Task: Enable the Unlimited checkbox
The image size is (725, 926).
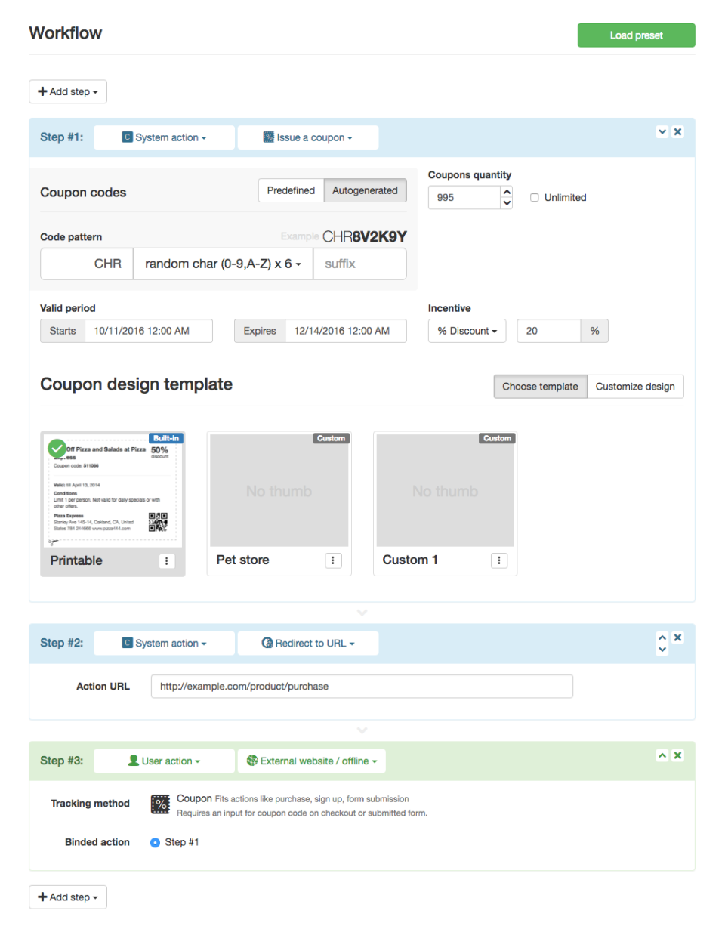Action: point(535,198)
